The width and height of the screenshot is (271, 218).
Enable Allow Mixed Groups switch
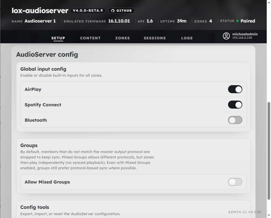click(x=235, y=182)
